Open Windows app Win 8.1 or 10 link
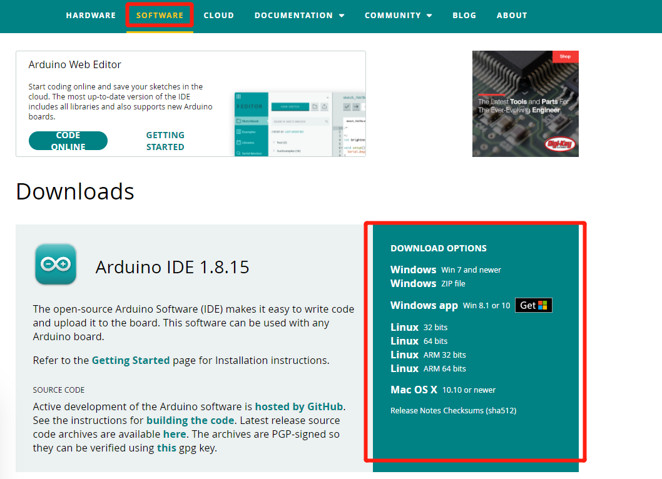This screenshot has width=662, height=479. click(x=450, y=306)
